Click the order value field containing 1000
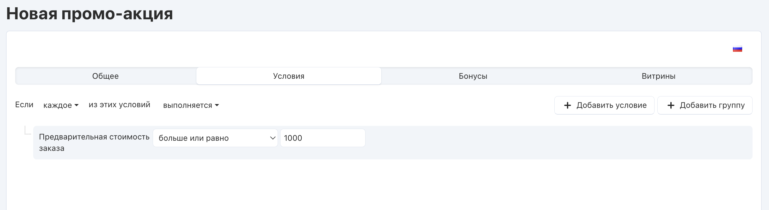This screenshot has width=769, height=210. point(323,138)
